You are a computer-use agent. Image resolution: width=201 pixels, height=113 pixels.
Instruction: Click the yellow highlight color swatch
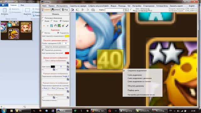67,36
